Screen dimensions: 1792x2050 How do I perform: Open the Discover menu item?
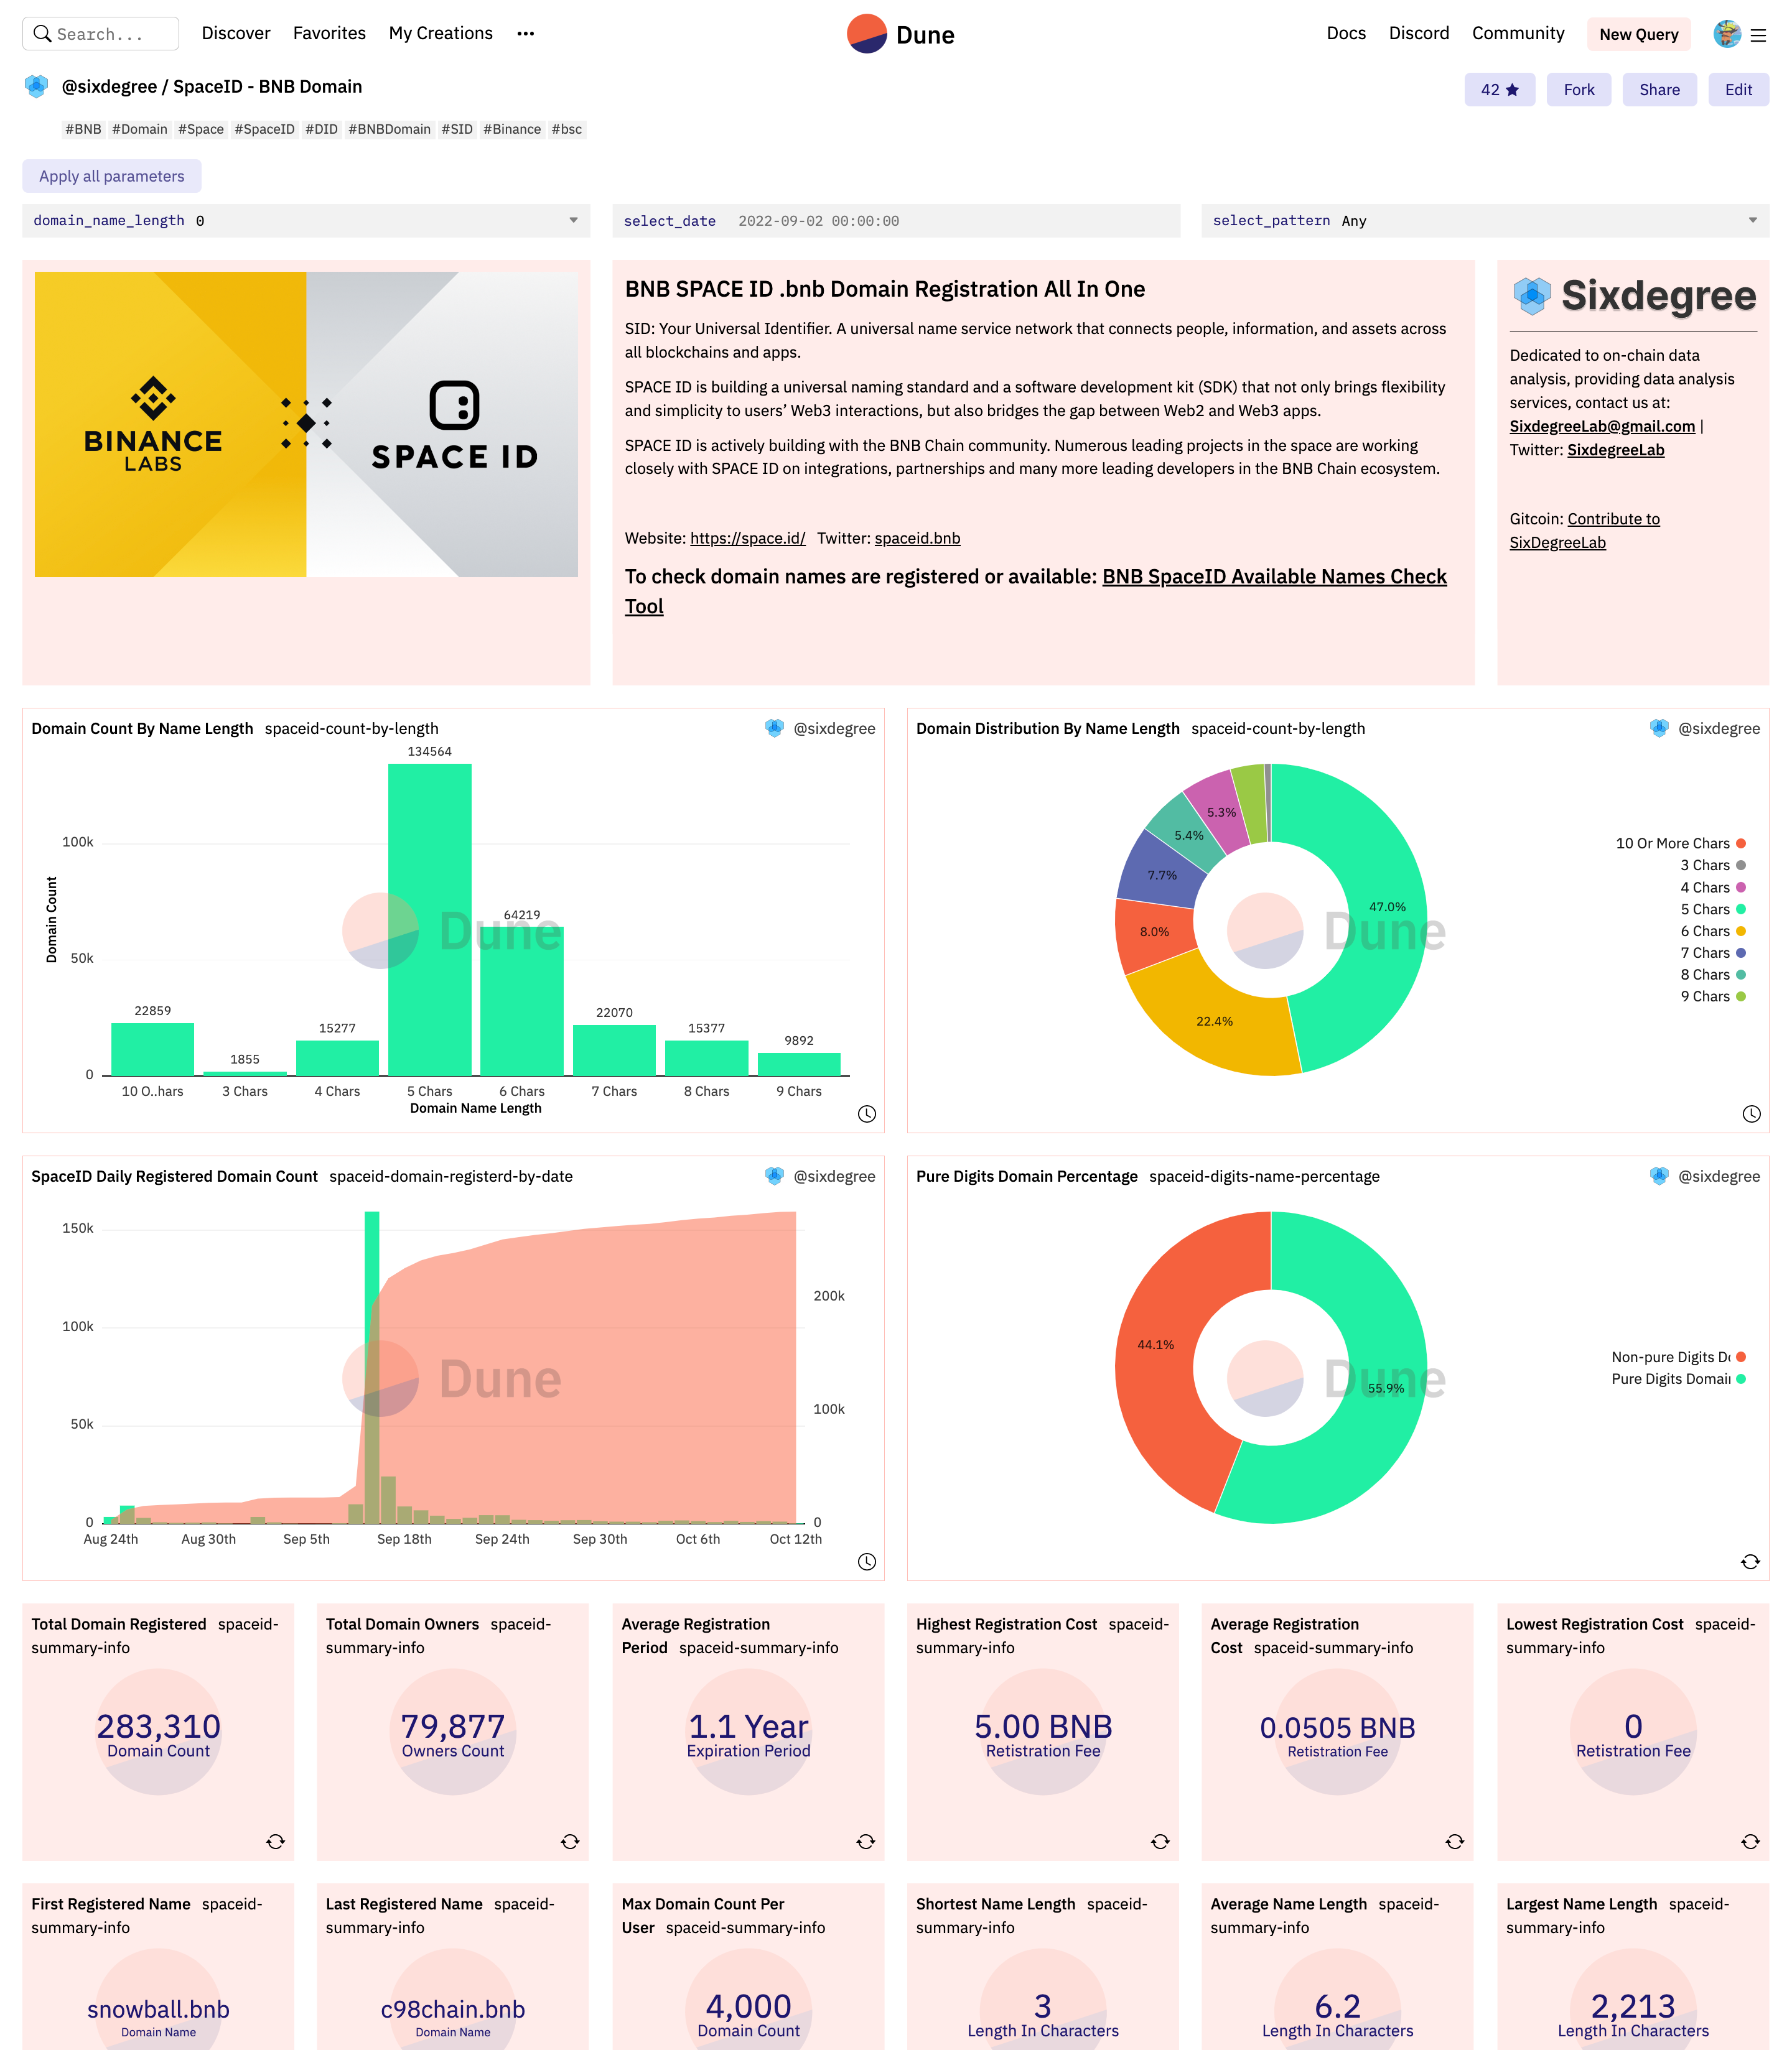pos(236,34)
